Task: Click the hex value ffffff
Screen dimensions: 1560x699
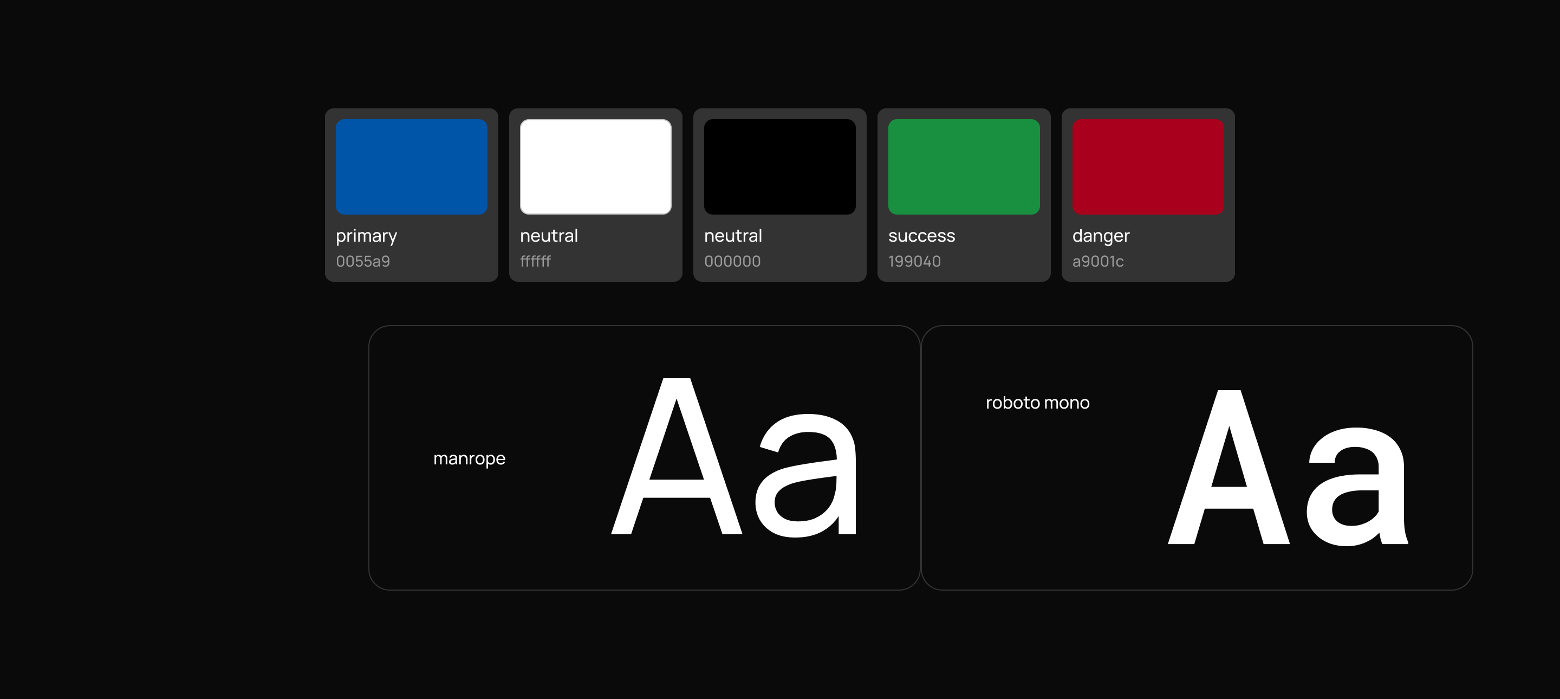Action: point(535,262)
